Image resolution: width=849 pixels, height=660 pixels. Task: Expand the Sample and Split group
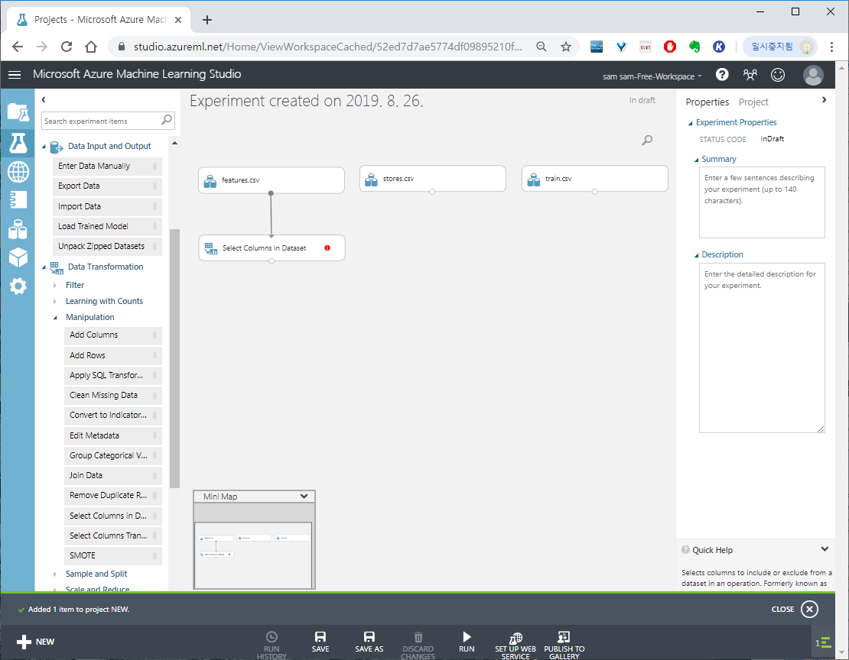point(54,574)
